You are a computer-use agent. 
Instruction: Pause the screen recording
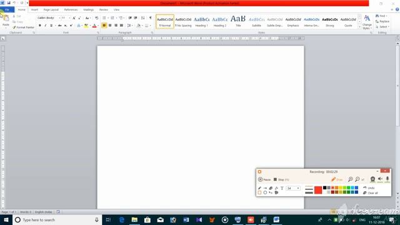tap(264, 179)
